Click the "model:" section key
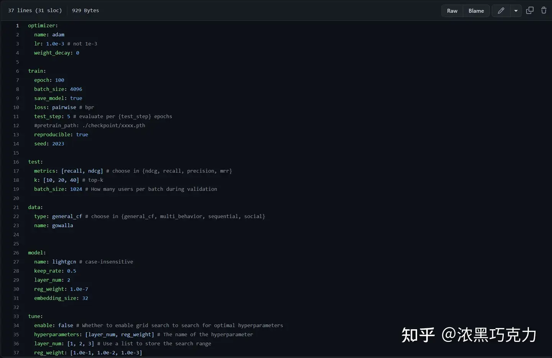Screen dimensions: 552x358 pyautogui.click(x=37, y=253)
